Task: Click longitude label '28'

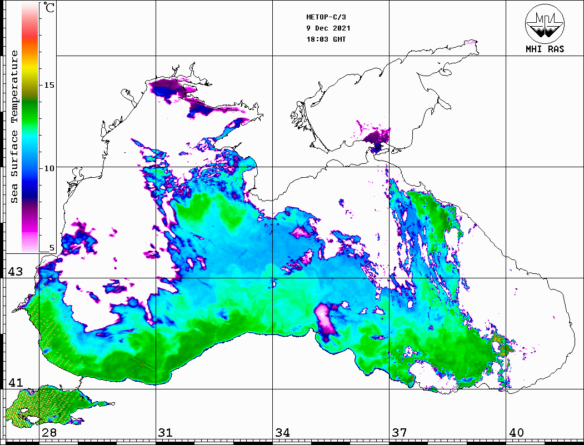Action: point(49,433)
